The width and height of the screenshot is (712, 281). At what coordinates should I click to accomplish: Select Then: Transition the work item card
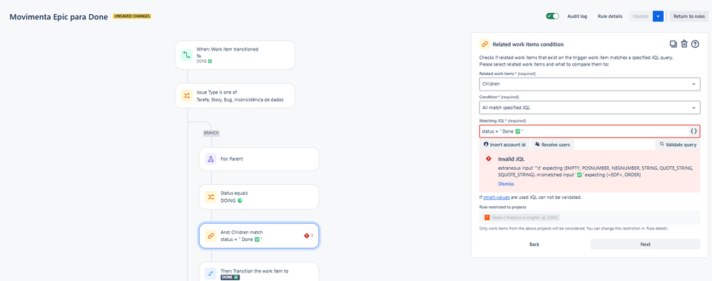259,272
